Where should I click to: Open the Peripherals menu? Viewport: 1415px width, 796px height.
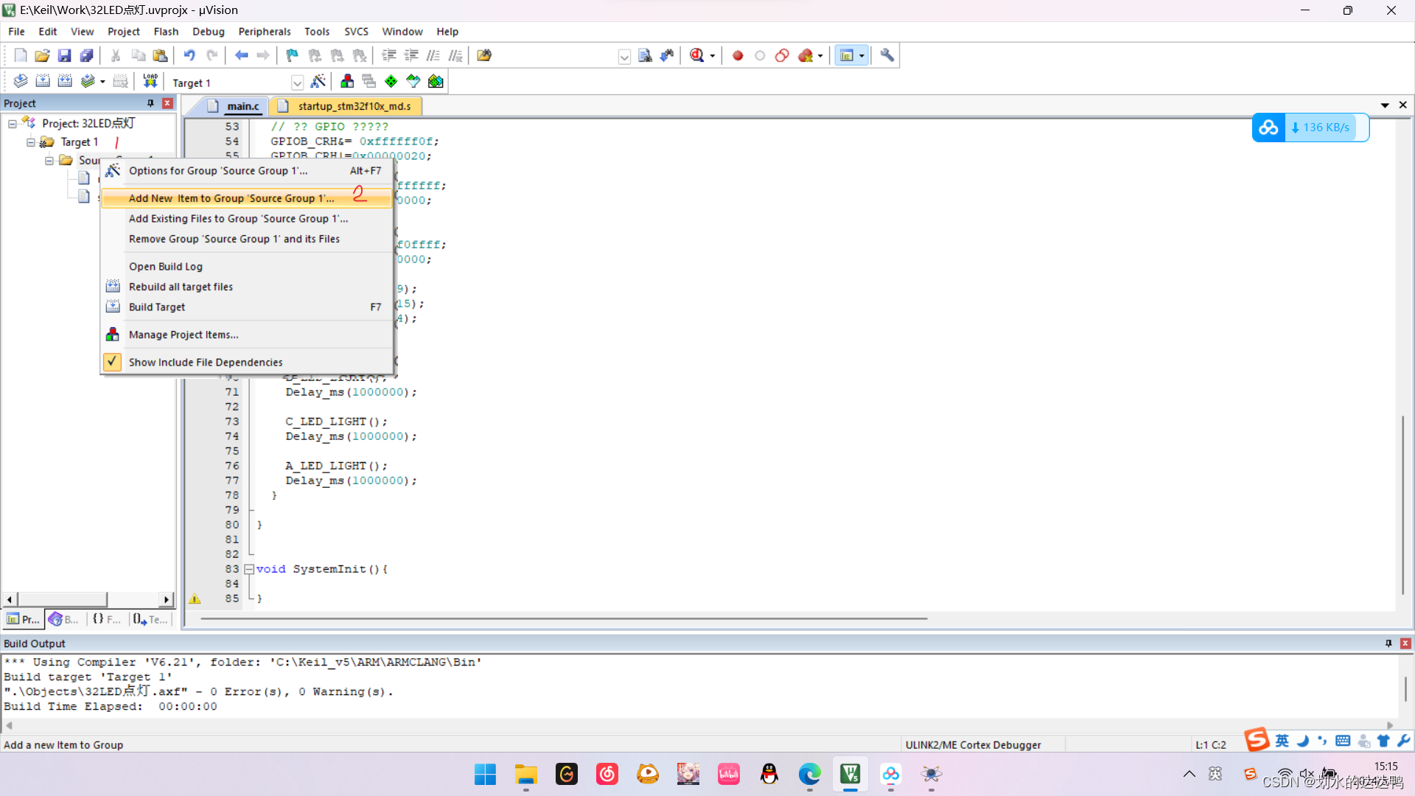(265, 32)
